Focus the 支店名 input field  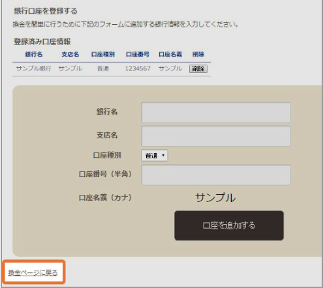pyautogui.click(x=216, y=136)
